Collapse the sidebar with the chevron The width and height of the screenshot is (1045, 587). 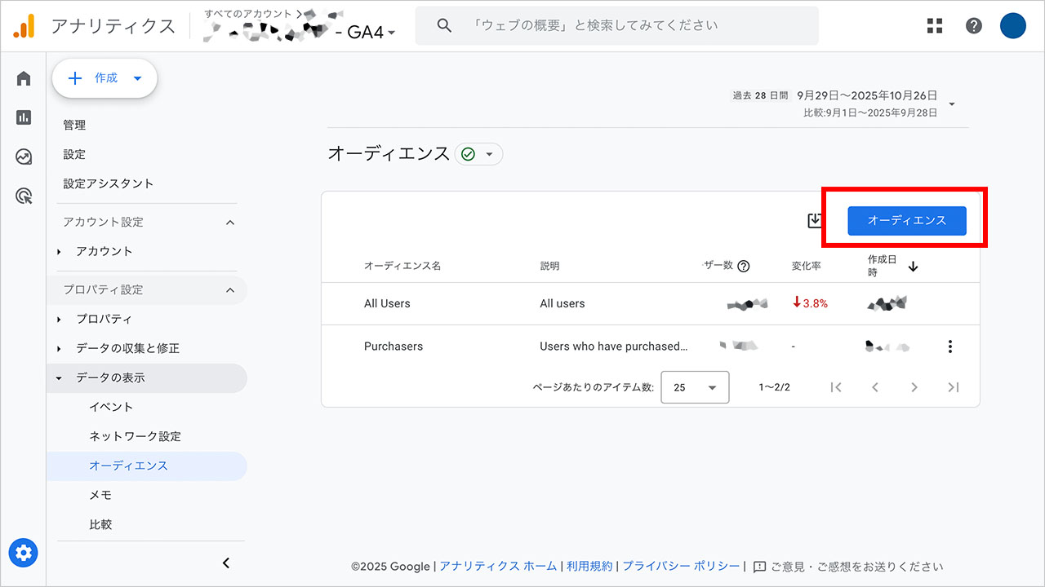click(226, 563)
